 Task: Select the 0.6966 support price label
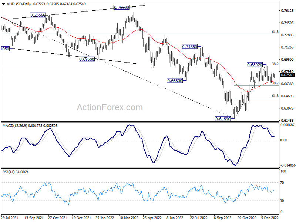pos(86,59)
